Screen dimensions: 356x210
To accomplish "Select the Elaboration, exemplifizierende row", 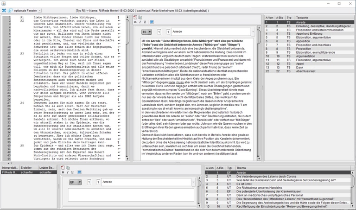I will 309,52.
